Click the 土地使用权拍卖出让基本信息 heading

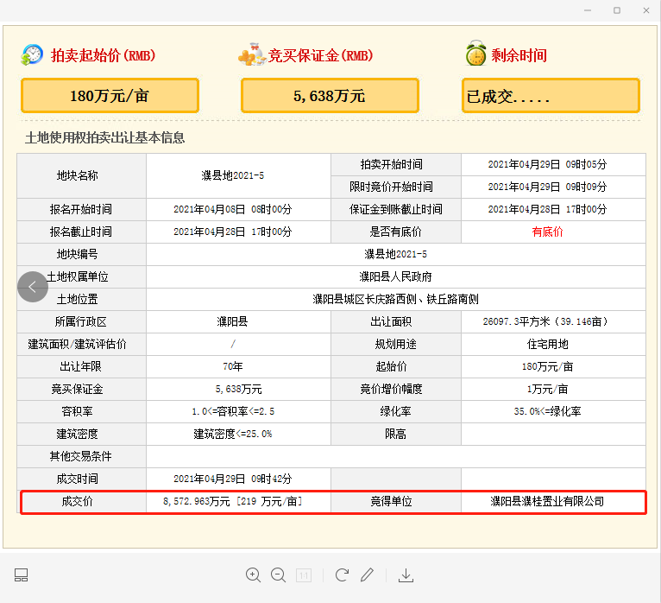[x=104, y=137]
